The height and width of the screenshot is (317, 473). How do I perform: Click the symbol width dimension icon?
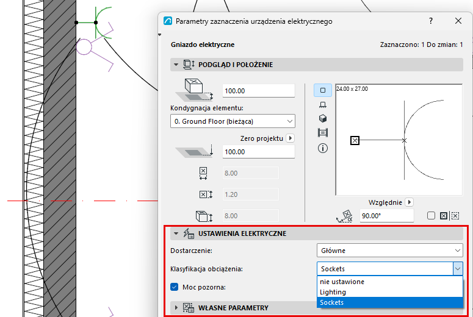tap(203, 174)
